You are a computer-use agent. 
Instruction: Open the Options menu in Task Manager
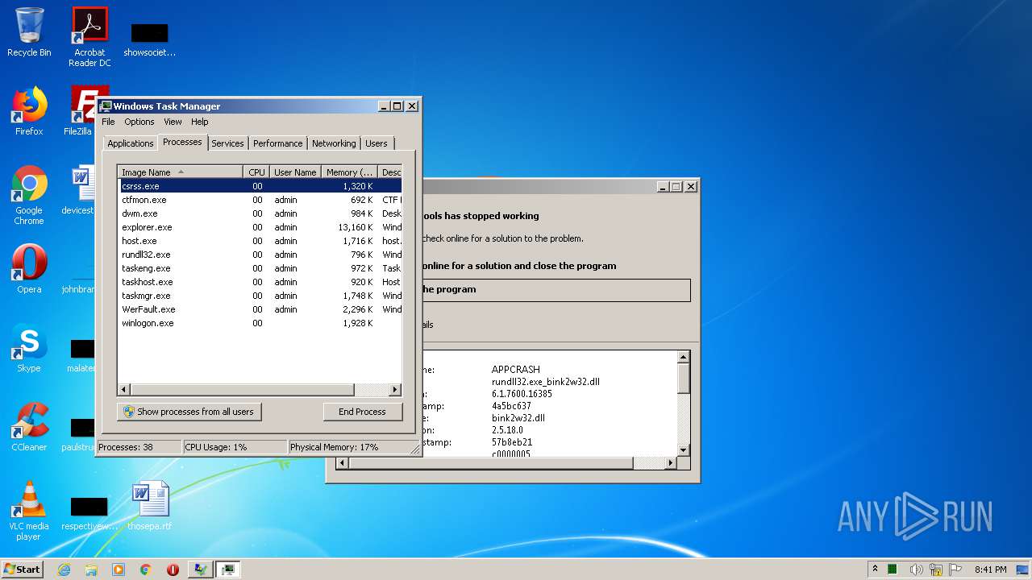pos(139,122)
